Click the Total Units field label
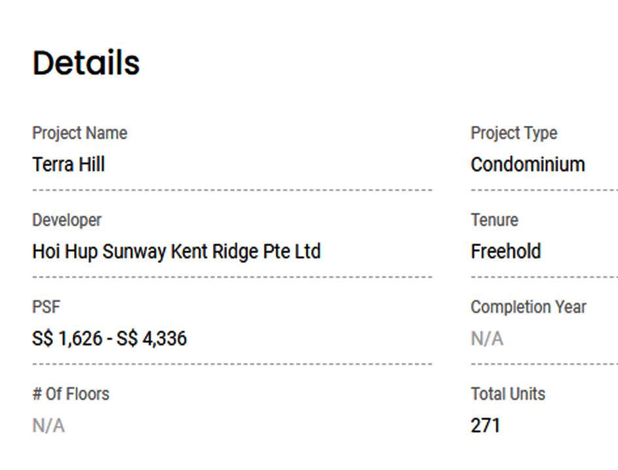618x470 pixels. [507, 394]
